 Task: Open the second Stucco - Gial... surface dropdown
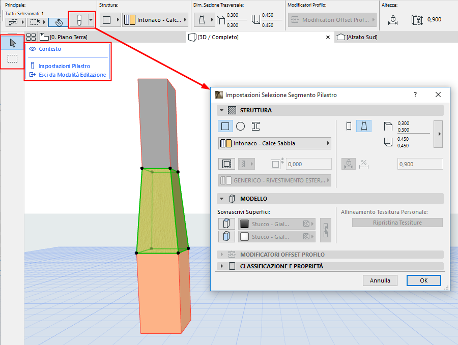coord(277,236)
